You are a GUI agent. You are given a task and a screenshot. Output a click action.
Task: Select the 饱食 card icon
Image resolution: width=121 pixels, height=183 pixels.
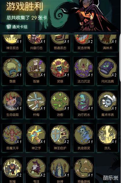click(x=12, y=71)
